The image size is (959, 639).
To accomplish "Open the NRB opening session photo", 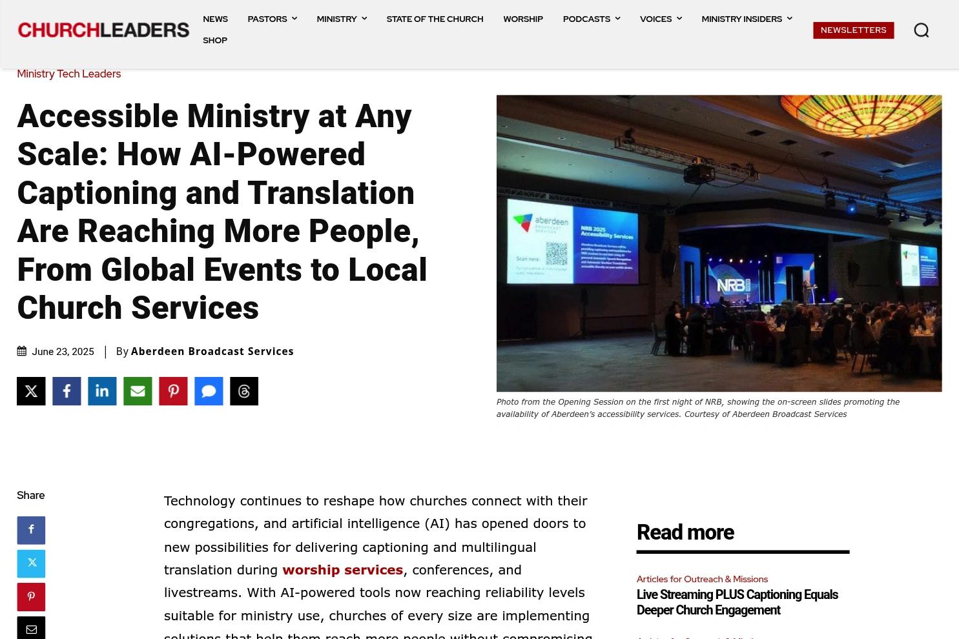I will (x=719, y=243).
